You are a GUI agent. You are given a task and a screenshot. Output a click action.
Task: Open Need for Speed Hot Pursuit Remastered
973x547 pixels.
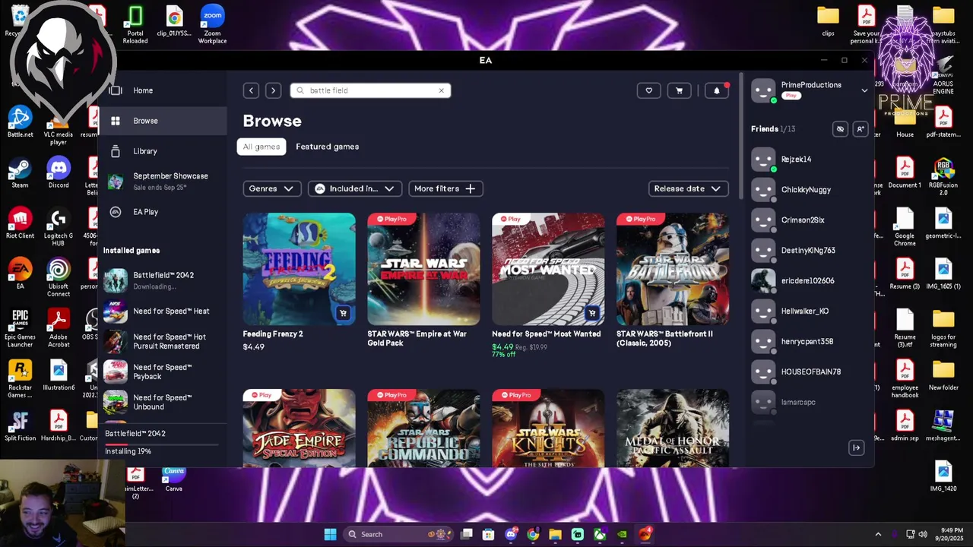(163, 341)
